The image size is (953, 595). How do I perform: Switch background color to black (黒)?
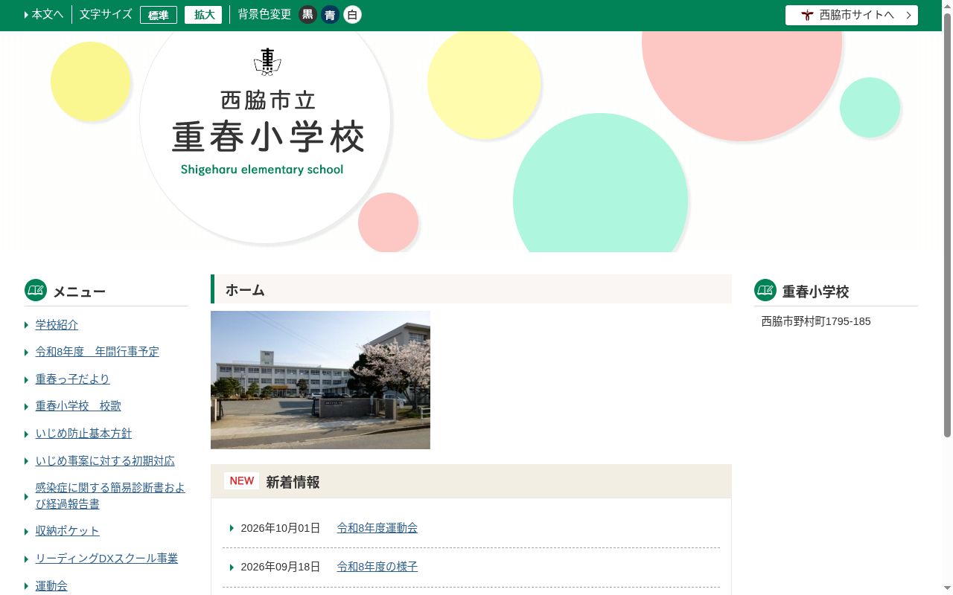(307, 15)
